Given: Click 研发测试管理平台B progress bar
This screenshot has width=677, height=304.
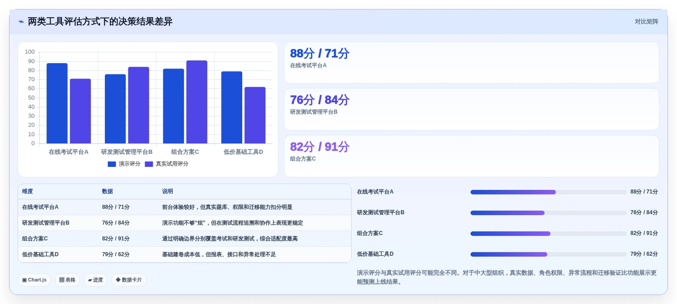Looking at the screenshot, I should tap(548, 213).
